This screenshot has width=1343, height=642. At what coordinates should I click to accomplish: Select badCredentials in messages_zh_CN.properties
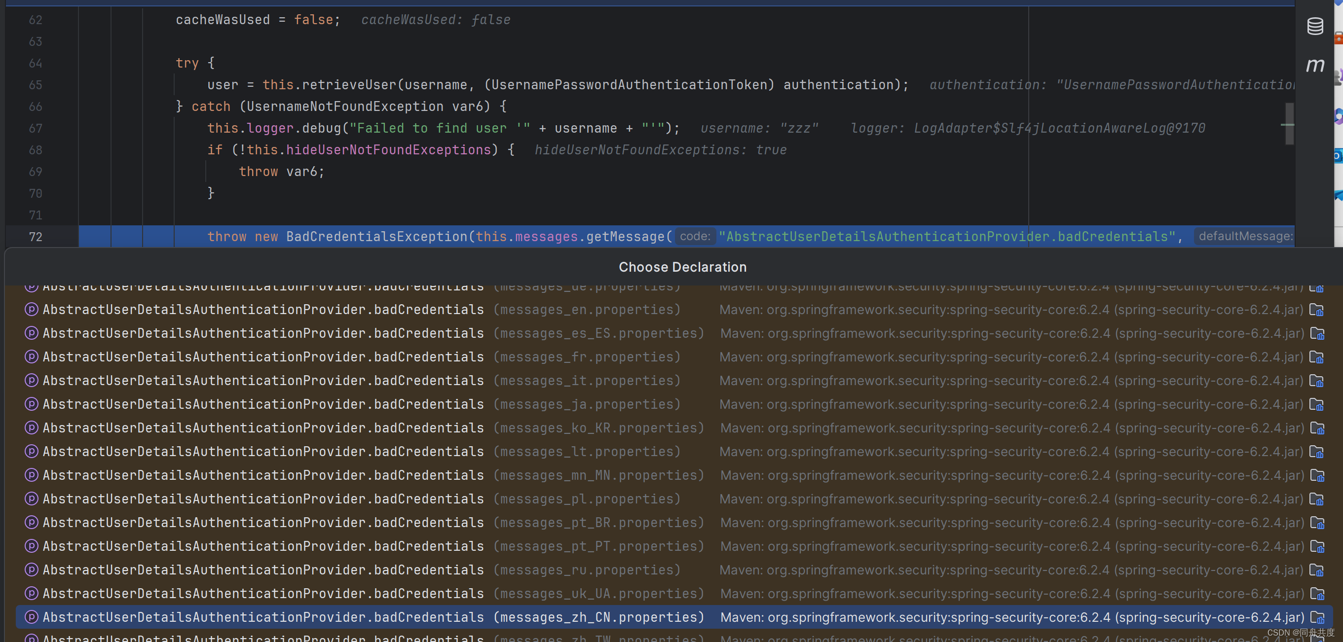[674, 617]
